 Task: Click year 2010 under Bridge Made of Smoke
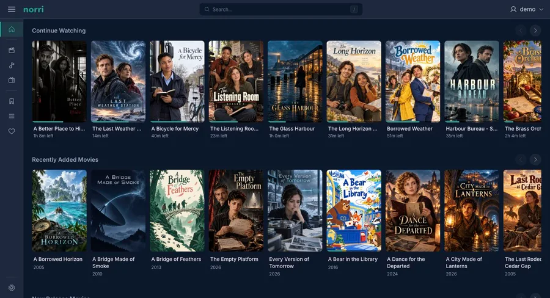click(x=97, y=274)
